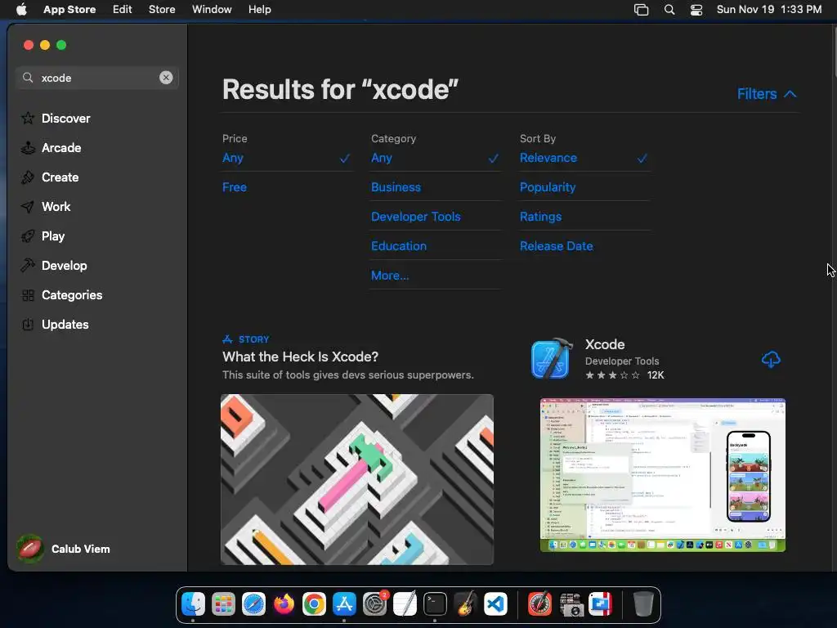
Task: Launch Visual Studio Code from the Dock
Action: [495, 604]
